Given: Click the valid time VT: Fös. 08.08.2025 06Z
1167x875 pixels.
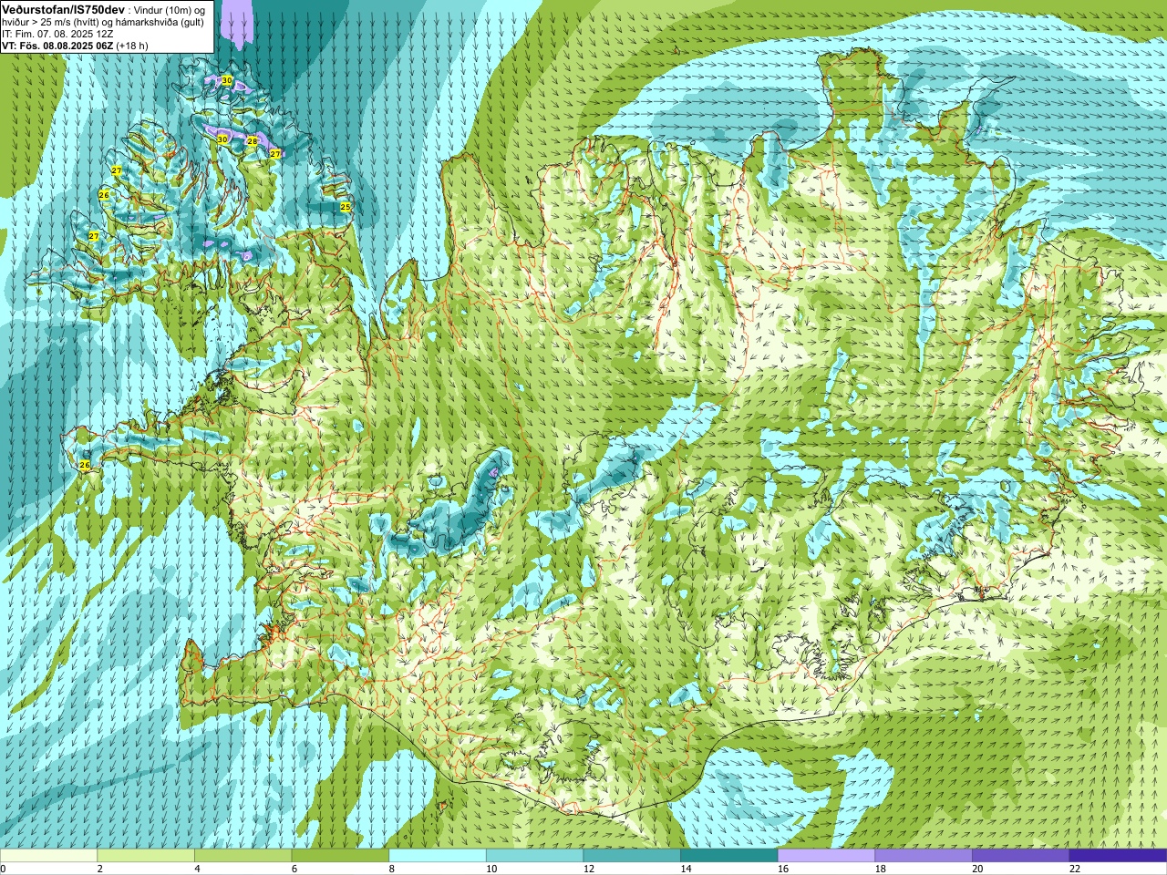Looking at the screenshot, I should pyautogui.click(x=57, y=46).
